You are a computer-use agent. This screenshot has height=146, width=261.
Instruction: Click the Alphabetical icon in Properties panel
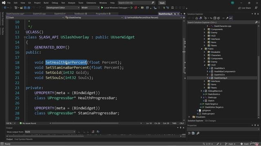pos(193,133)
